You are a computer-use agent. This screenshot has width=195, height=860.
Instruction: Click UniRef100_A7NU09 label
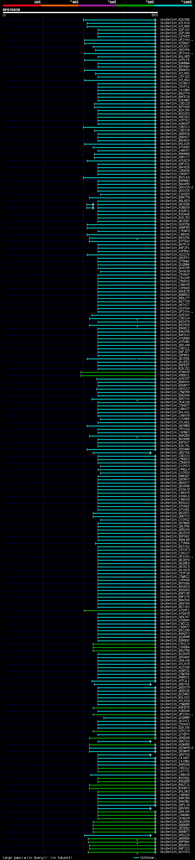click(x=175, y=372)
